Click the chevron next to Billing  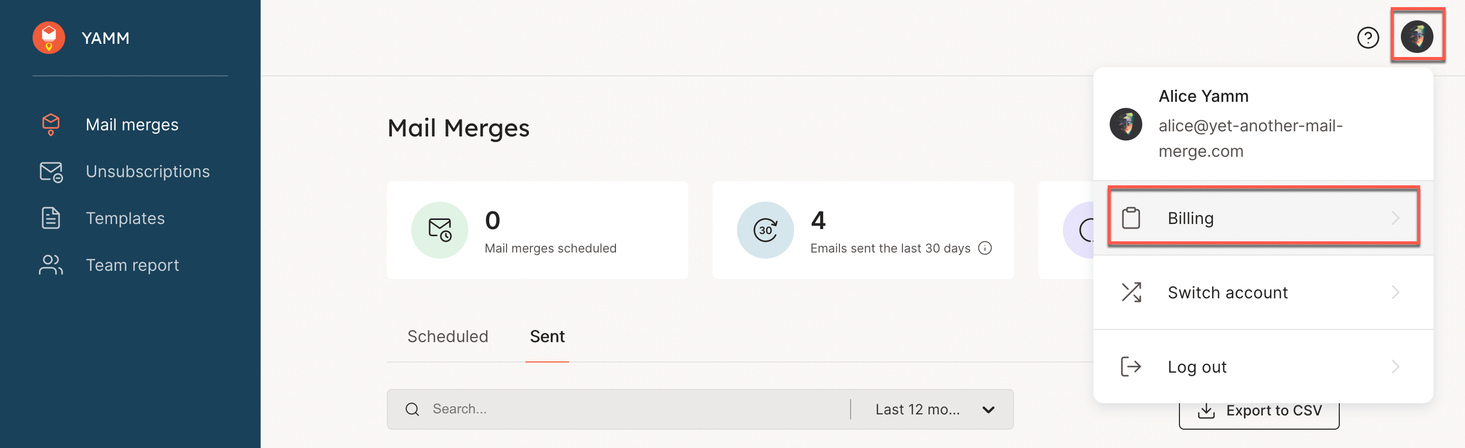point(1396,218)
